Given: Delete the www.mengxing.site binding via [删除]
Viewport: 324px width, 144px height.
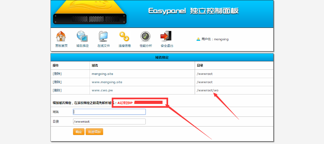Looking at the screenshot, I should point(57,82).
